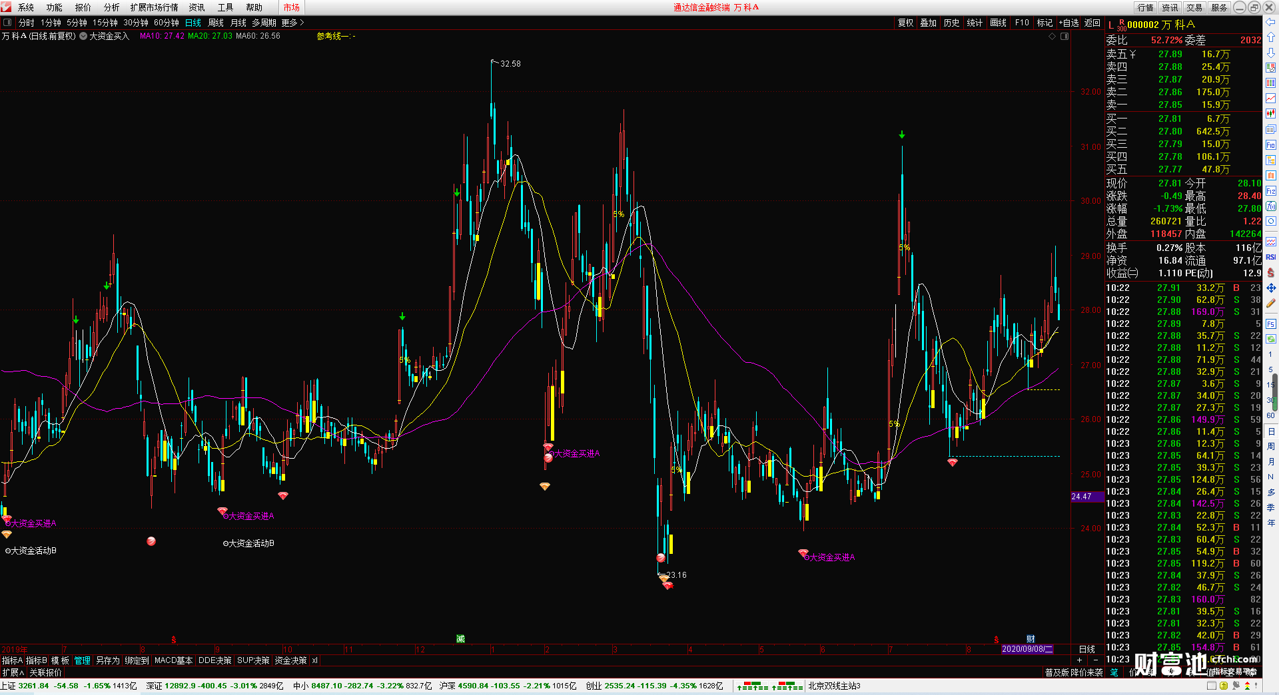
Task: Open indicator dropdown beside 大资金买入
Action: tap(83, 36)
